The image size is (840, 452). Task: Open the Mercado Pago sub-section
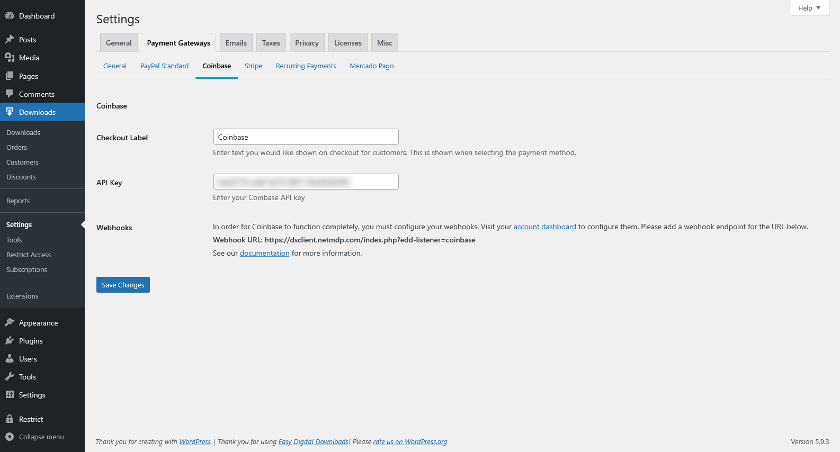(x=372, y=66)
